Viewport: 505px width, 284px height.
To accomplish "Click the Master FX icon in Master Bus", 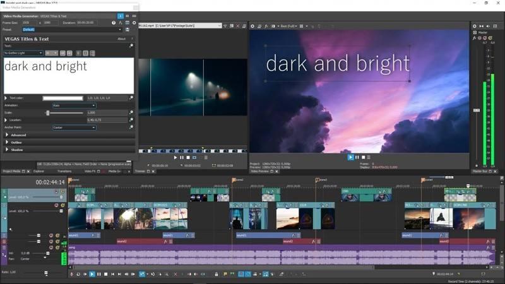I will click(x=475, y=38).
